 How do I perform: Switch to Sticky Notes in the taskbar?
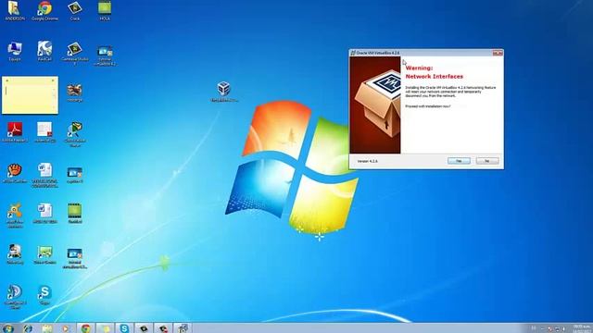tap(105, 328)
